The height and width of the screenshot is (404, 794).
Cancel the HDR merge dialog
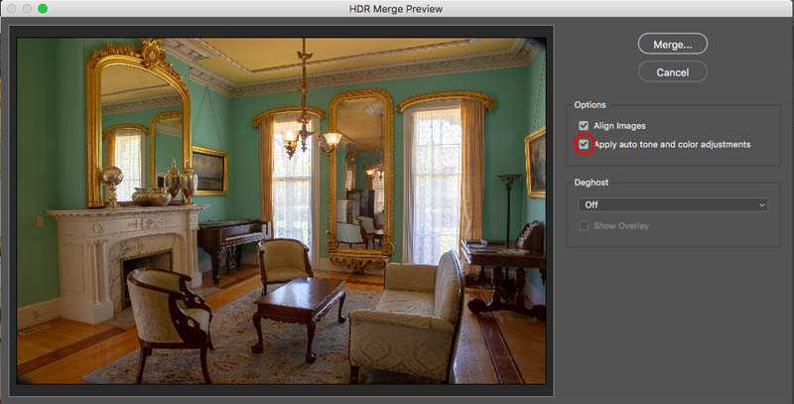(x=673, y=71)
